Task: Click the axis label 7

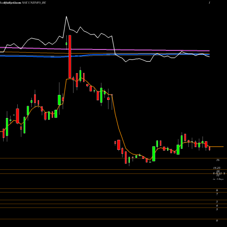Action: [217, 194]
